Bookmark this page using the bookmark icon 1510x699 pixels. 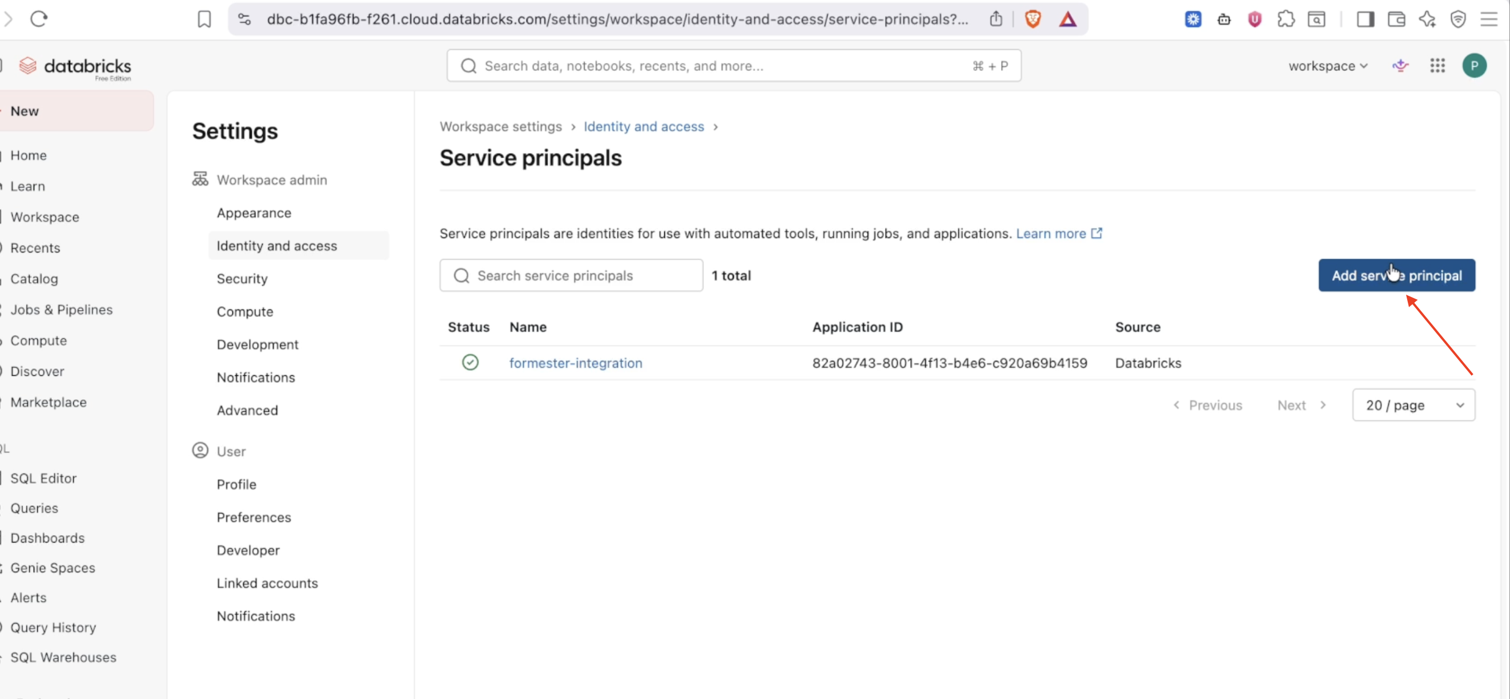[204, 19]
